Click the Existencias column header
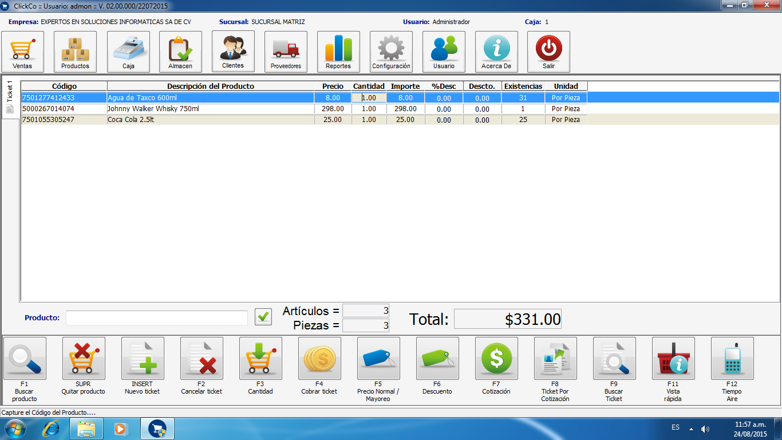This screenshot has height=440, width=782. tap(523, 86)
